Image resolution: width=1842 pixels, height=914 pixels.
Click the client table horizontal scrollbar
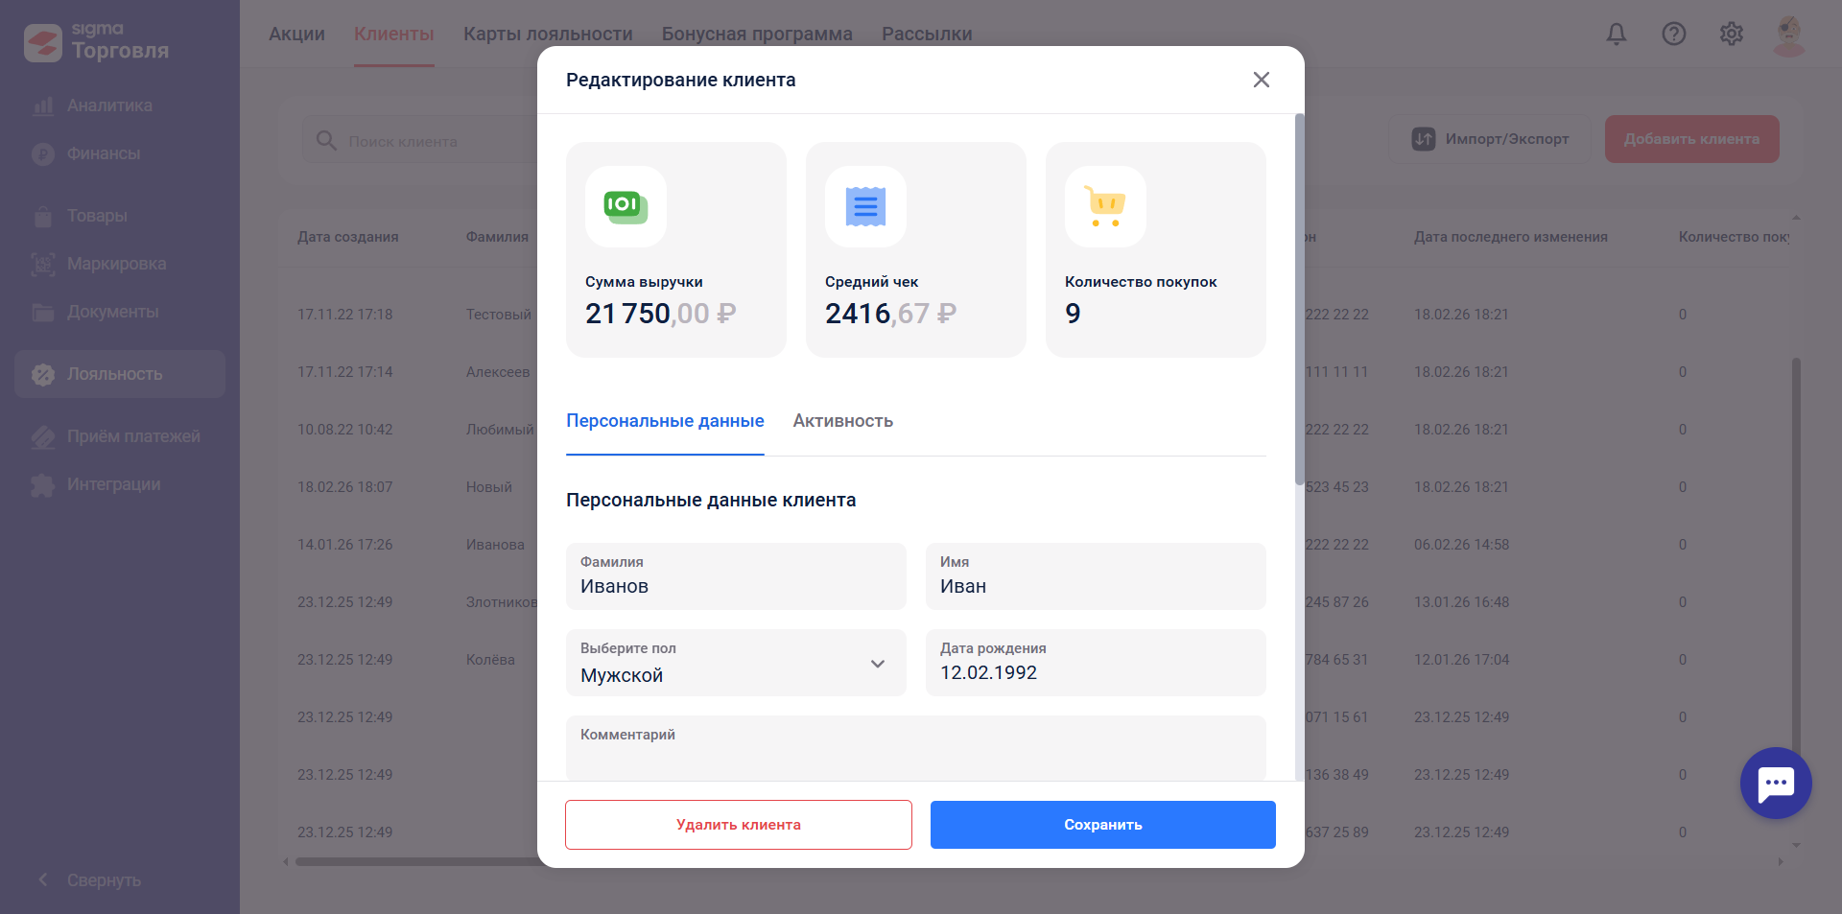pos(417,861)
